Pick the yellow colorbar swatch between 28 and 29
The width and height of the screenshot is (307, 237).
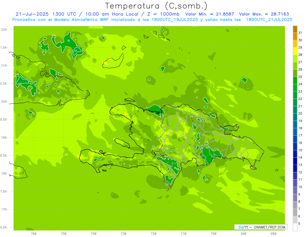point(295,51)
